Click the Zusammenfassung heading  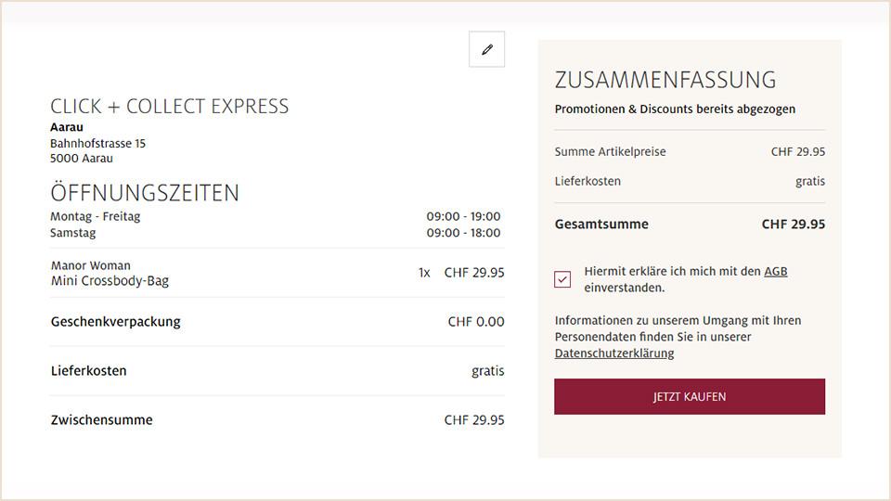665,80
